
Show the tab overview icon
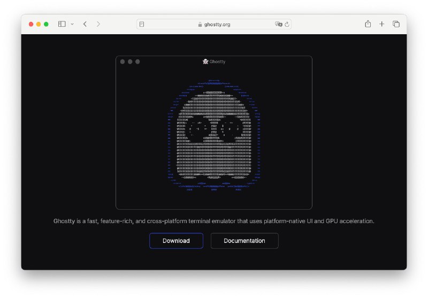tap(396, 24)
